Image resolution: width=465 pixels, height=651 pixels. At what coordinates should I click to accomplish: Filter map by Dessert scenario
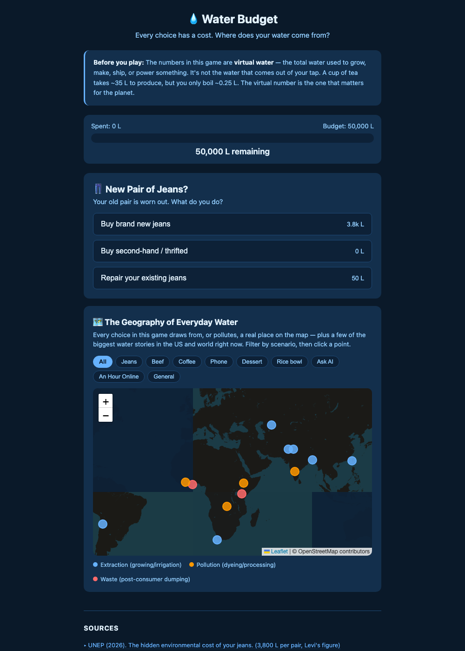click(x=252, y=362)
